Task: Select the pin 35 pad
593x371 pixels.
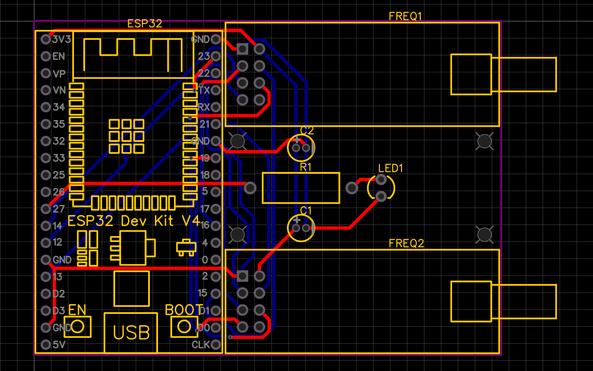Action: (46, 124)
